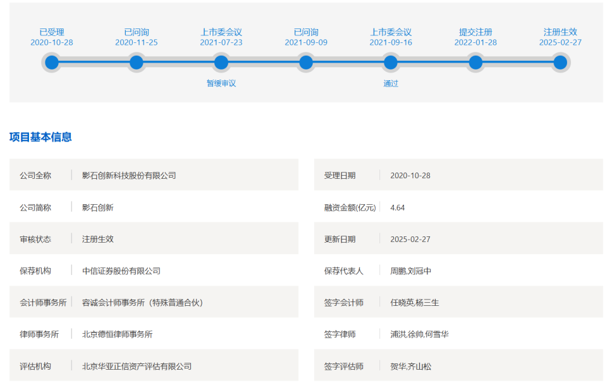Click the 上市委会议 2021-09-16 timeline dot

tap(391, 63)
